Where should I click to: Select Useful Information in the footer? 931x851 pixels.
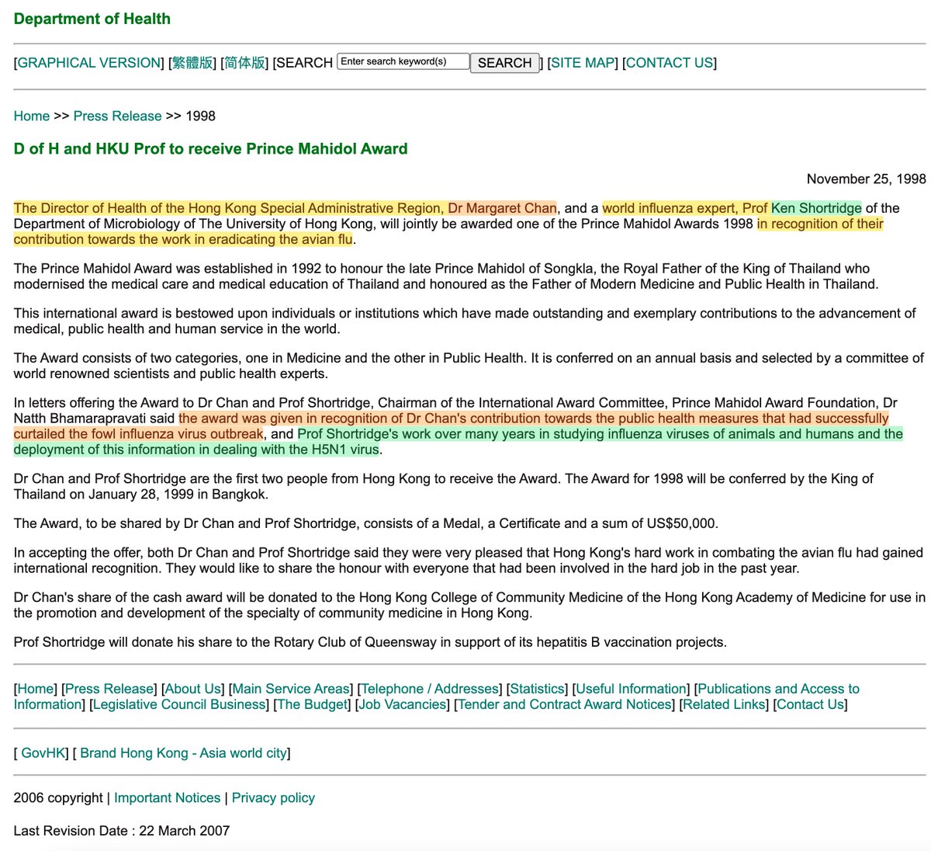[632, 689]
